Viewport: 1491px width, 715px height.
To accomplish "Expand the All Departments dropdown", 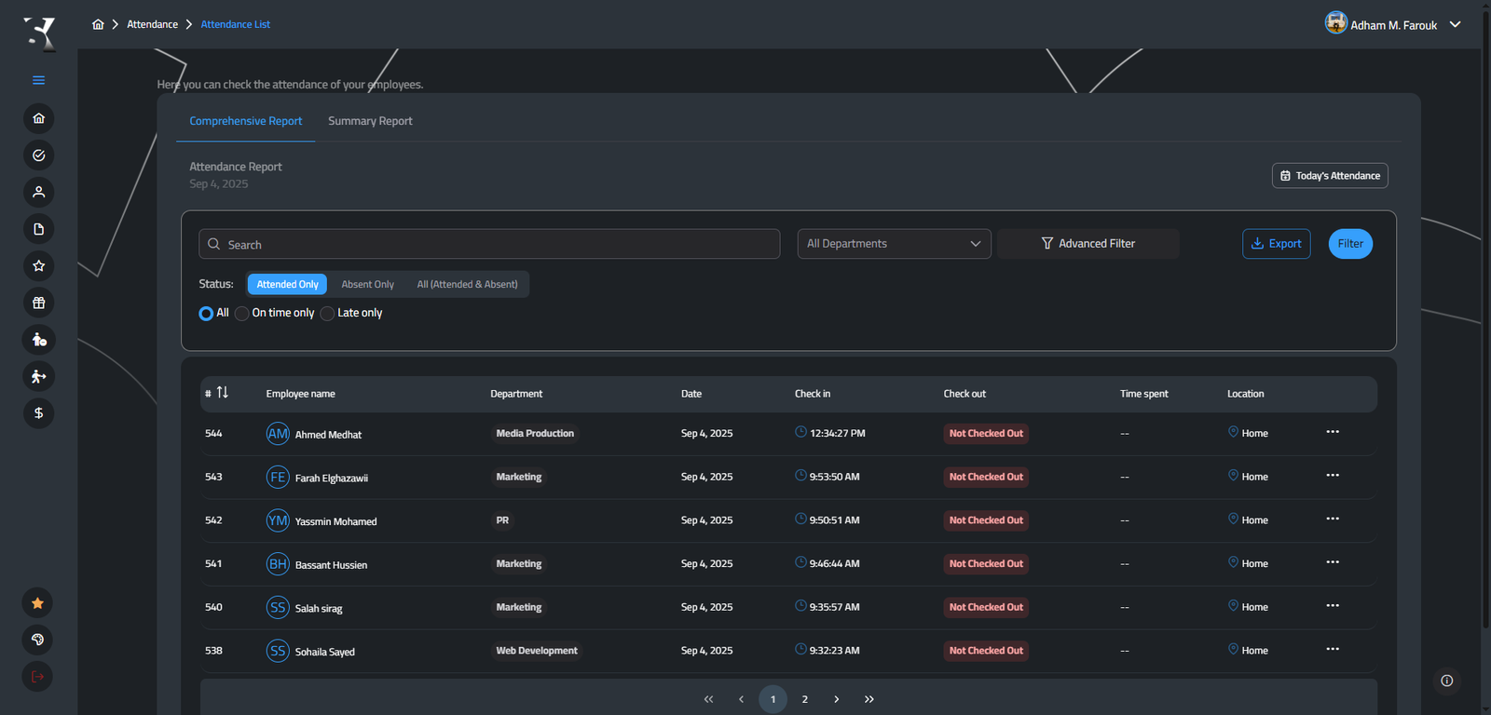I will click(893, 244).
